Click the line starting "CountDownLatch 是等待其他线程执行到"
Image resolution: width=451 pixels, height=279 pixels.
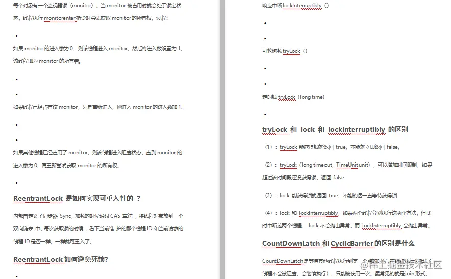(346, 261)
